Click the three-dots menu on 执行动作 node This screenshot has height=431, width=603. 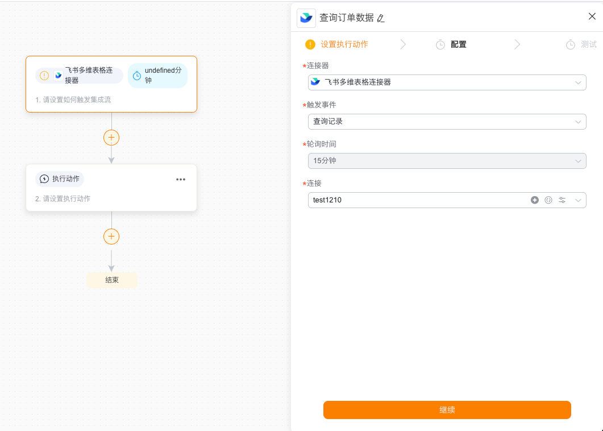pyautogui.click(x=181, y=179)
